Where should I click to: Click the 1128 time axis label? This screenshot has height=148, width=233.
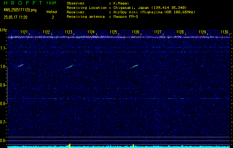click(x=180, y=32)
